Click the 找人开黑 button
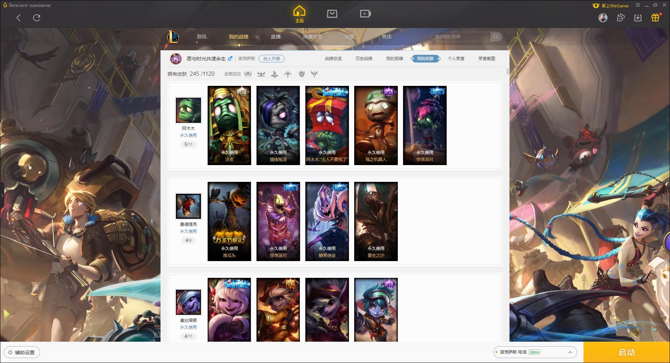Screen dimensions: 670x363 (x=271, y=59)
